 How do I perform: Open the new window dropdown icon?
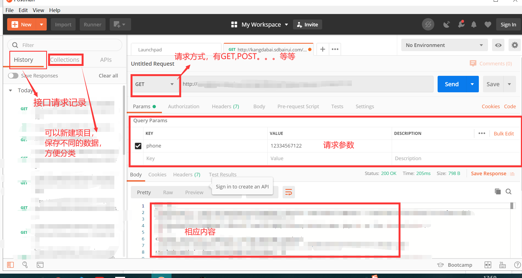click(x=120, y=24)
